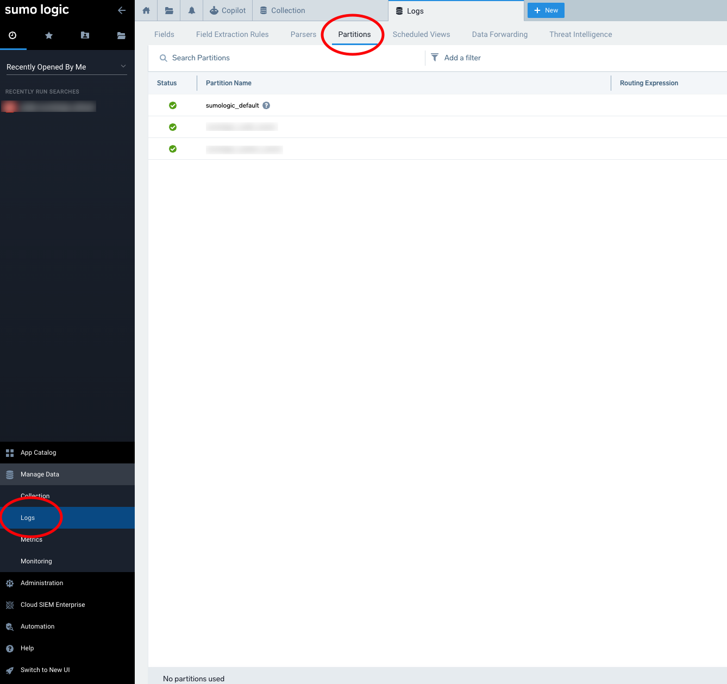Screen dimensions: 727x684
Task: Click the Automation icon
Action: pyautogui.click(x=10, y=626)
